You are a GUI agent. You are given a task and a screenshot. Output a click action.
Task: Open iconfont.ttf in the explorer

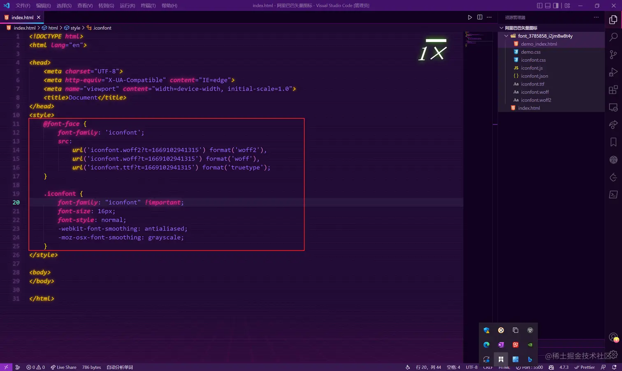[551, 84]
